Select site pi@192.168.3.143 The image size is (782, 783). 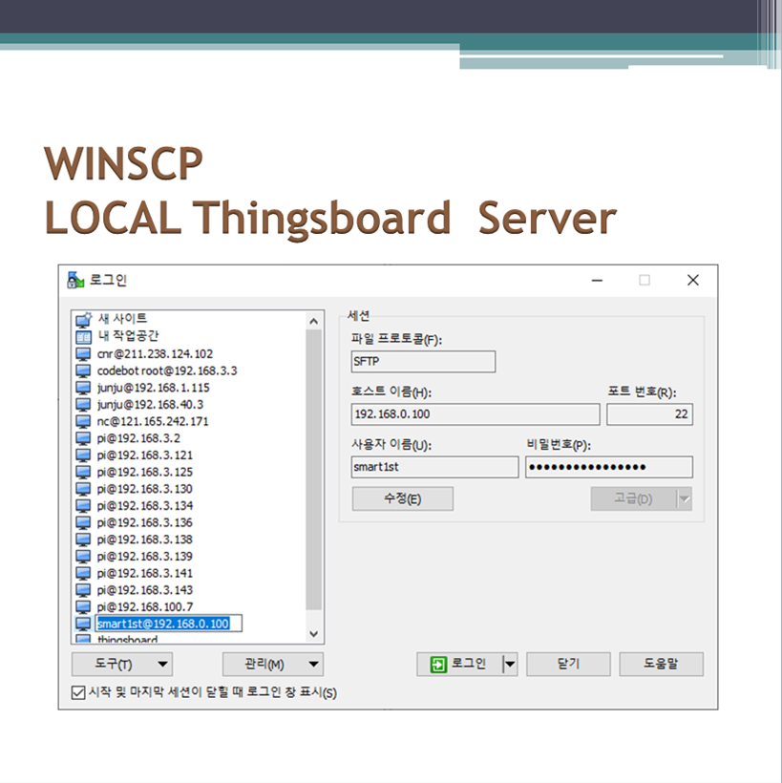click(x=144, y=590)
